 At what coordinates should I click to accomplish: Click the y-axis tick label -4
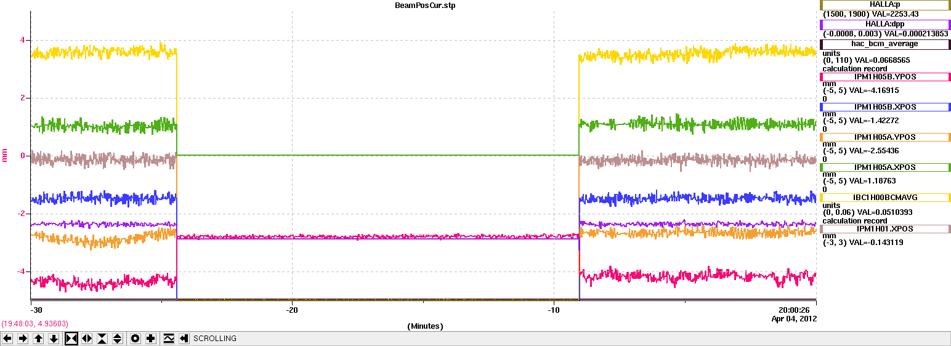tap(20, 272)
